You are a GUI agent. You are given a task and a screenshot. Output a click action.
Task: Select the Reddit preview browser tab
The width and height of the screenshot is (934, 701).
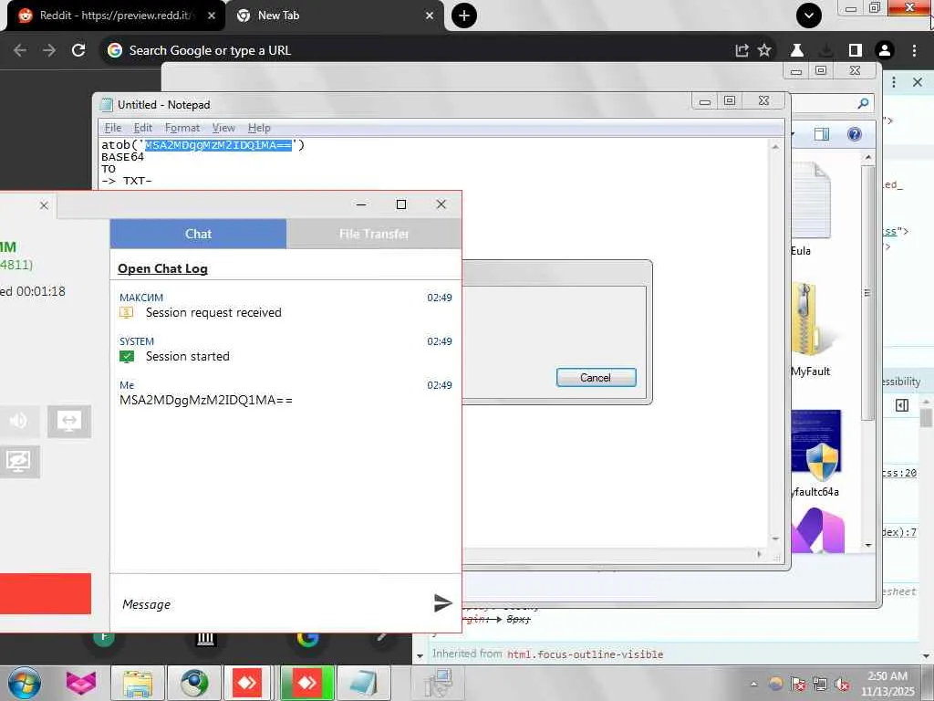(x=116, y=16)
